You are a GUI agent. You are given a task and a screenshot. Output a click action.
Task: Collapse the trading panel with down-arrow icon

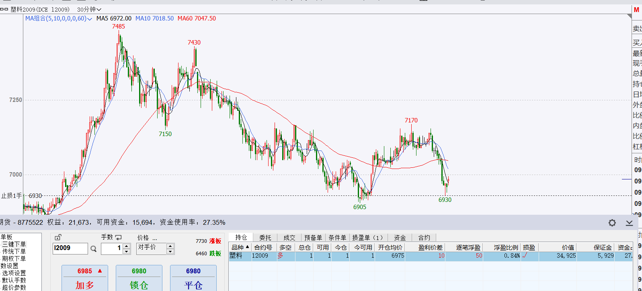(629, 223)
